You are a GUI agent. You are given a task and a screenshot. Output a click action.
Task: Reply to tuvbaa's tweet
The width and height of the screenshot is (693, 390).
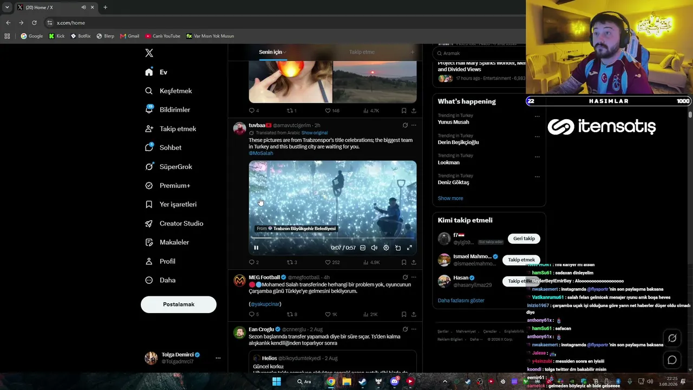pos(253,262)
